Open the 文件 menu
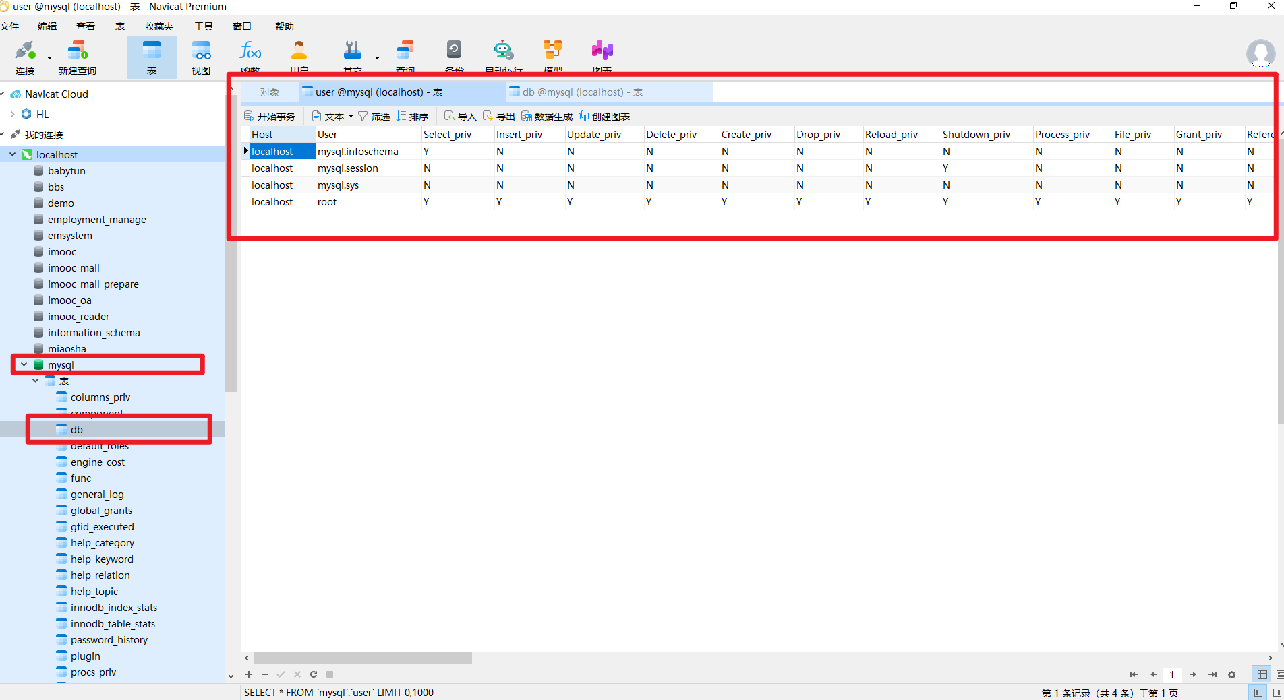 (x=9, y=26)
